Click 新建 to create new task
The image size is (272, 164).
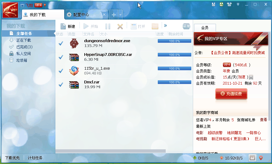click(x=68, y=27)
